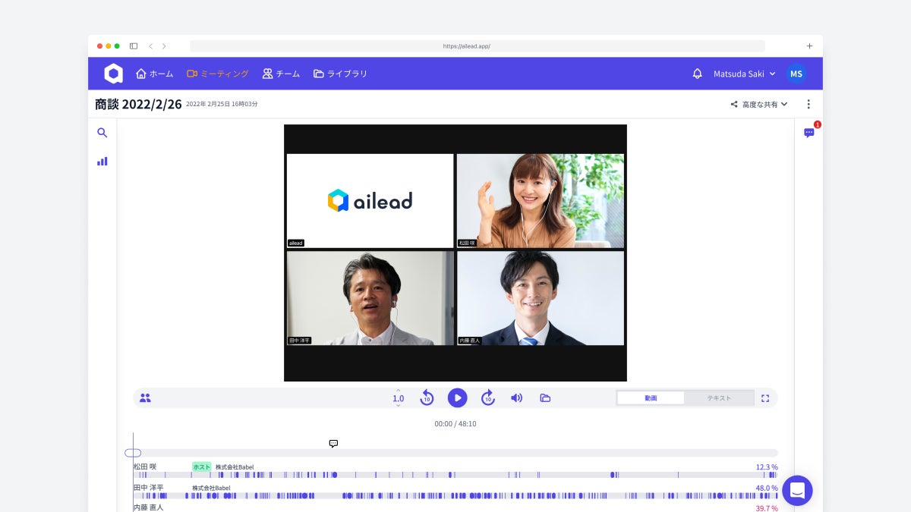Viewport: 911px width, 512px height.
Task: Open the notifications bell
Action: [x=697, y=74]
